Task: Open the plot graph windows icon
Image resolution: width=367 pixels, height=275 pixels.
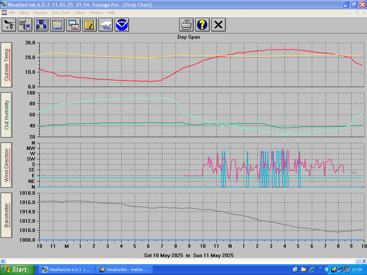Action: [73, 25]
